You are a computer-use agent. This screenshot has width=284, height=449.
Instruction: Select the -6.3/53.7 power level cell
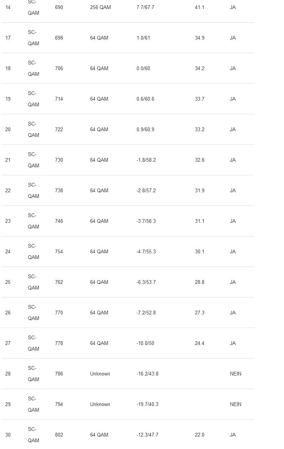(x=146, y=282)
